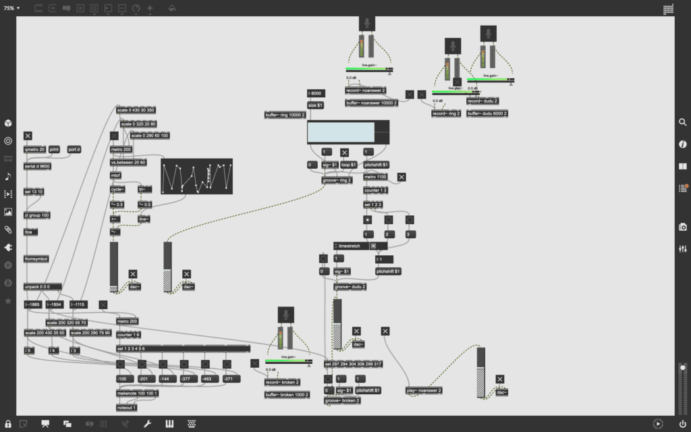
Task: Click the lock patcher padlock icon
Action: pos(8,424)
